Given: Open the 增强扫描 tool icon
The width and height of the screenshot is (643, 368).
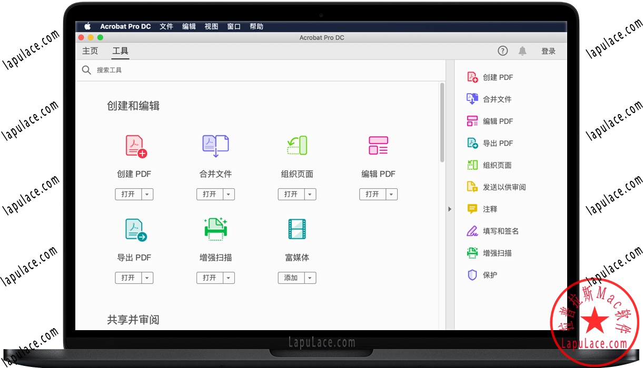Looking at the screenshot, I should point(215,229).
